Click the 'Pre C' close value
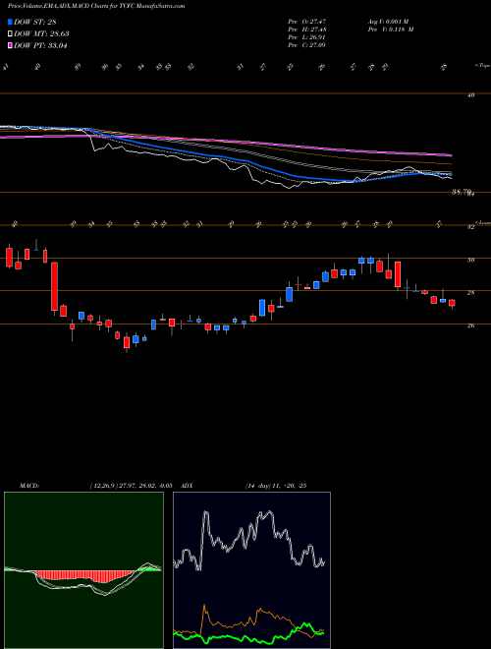491x649 pixels. (306, 45)
